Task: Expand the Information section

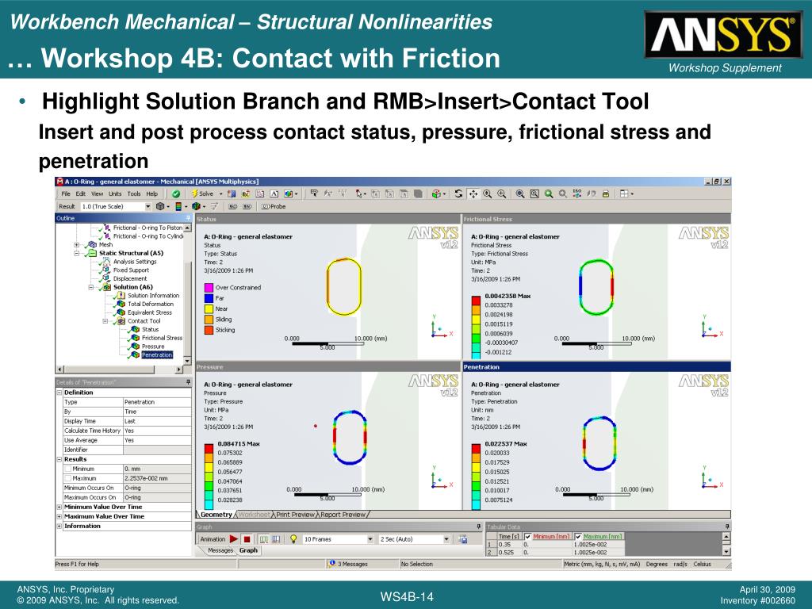Action: [x=59, y=527]
